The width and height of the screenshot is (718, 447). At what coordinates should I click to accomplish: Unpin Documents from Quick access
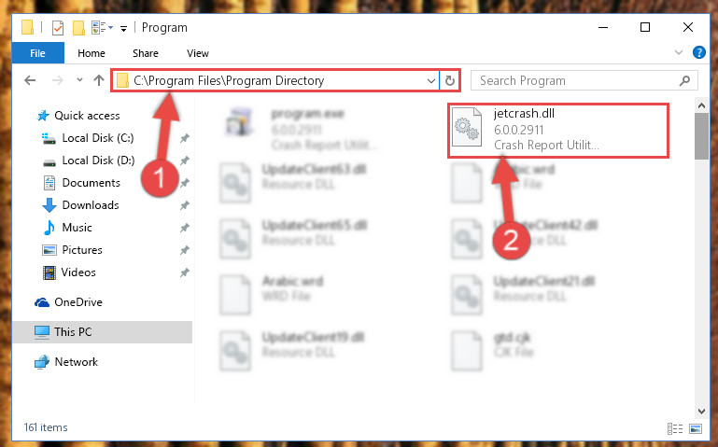point(185,183)
